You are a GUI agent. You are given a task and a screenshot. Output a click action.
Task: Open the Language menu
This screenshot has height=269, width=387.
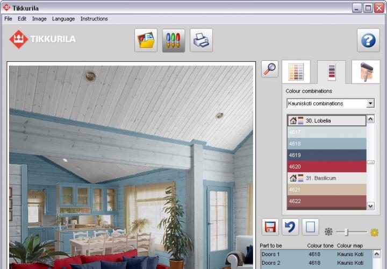(63, 19)
